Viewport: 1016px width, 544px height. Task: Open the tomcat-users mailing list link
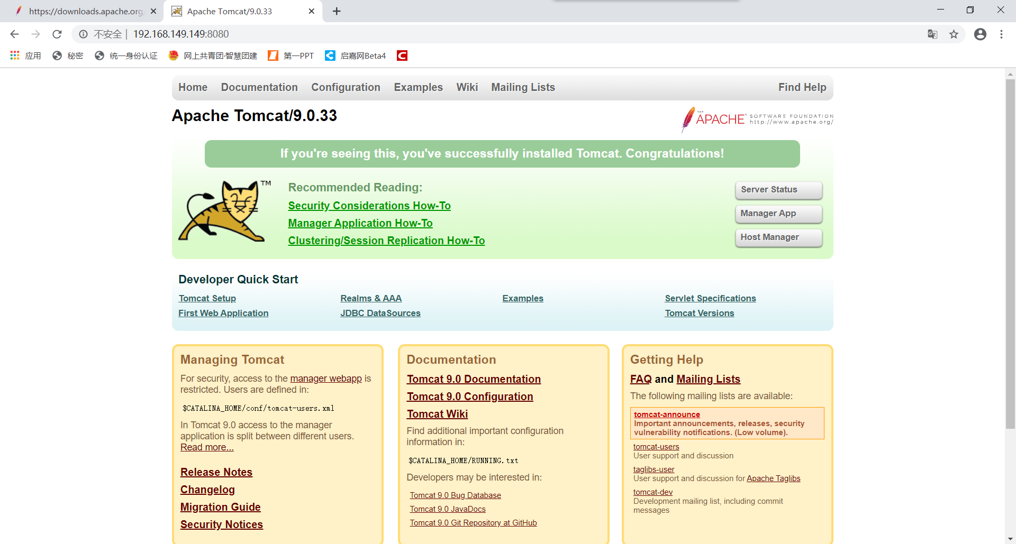coord(656,447)
